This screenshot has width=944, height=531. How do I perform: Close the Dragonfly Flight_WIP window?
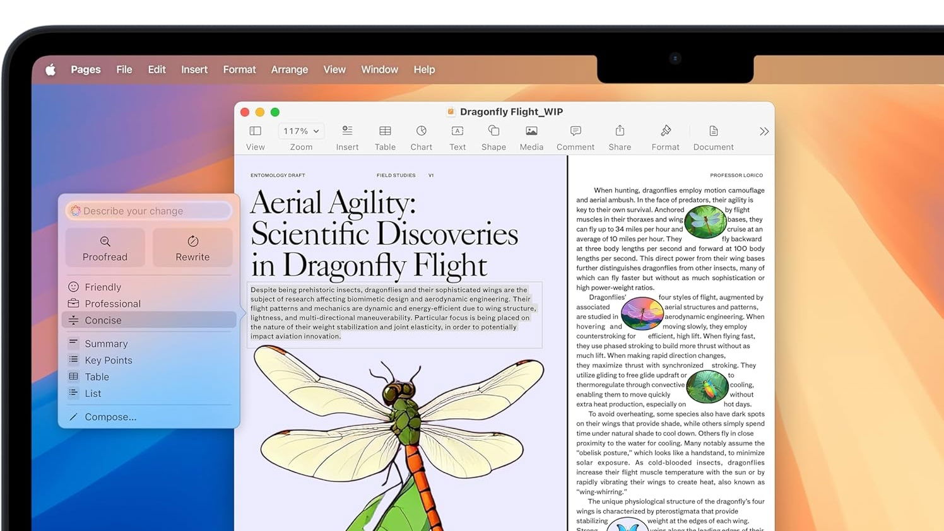click(245, 112)
